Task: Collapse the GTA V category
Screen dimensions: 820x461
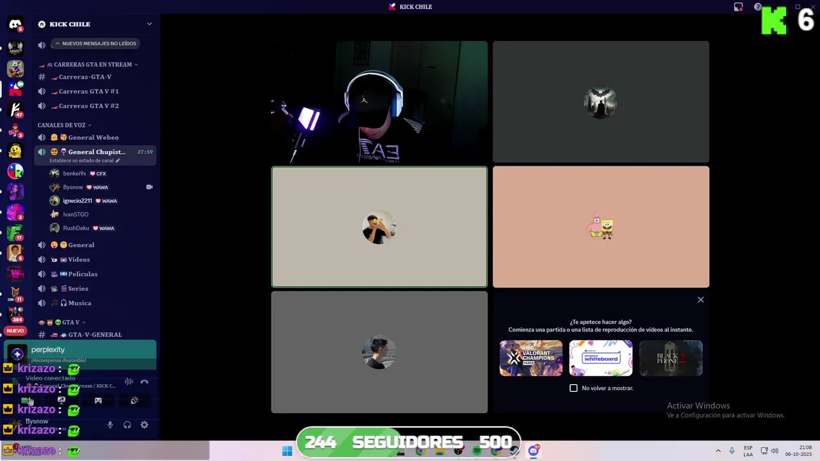Action: click(x=61, y=322)
